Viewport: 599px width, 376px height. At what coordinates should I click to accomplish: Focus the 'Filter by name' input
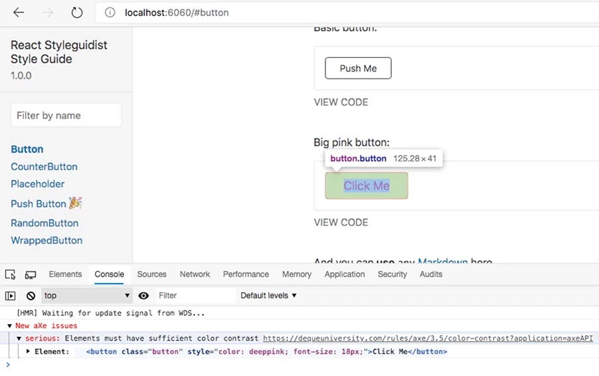pyautogui.click(x=66, y=115)
